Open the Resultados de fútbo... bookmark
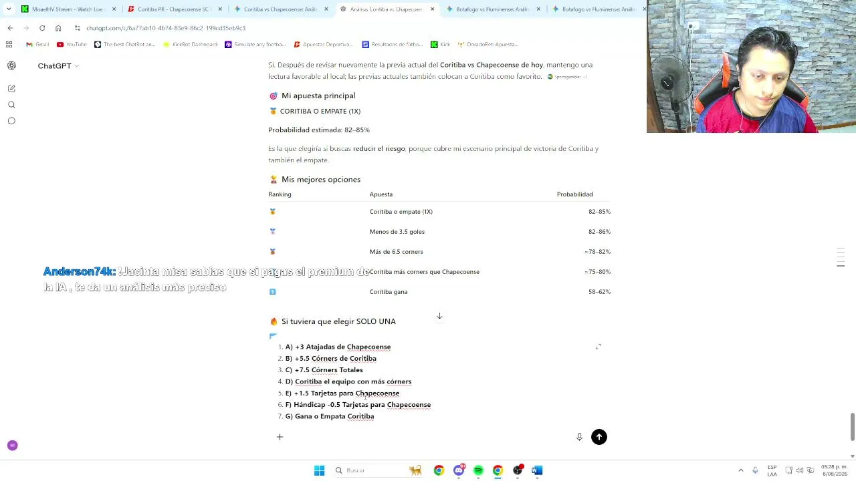The width and height of the screenshot is (856, 481). click(x=393, y=44)
